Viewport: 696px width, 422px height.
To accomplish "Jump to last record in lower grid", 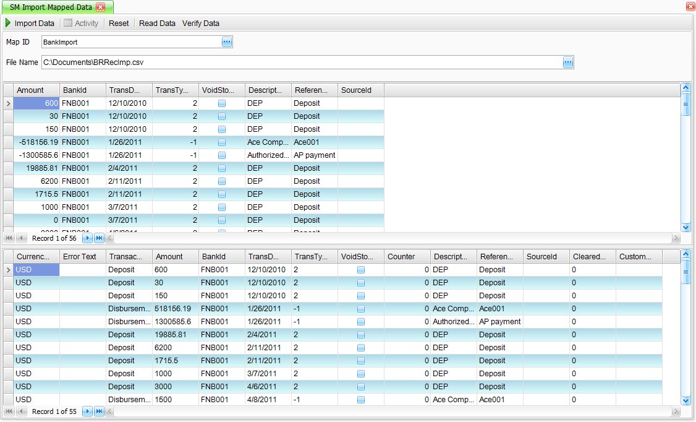I will 98,411.
